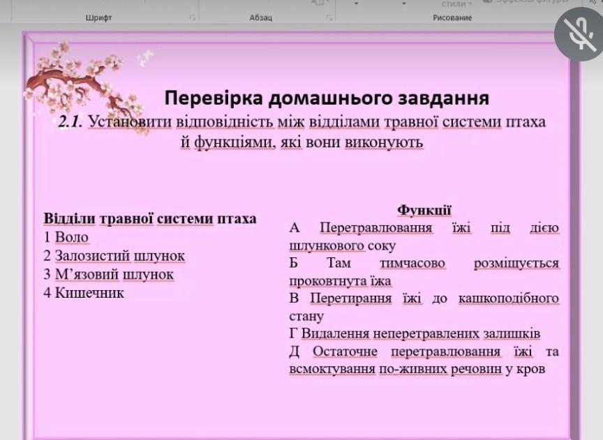Click list item 1 Воло

[66, 237]
